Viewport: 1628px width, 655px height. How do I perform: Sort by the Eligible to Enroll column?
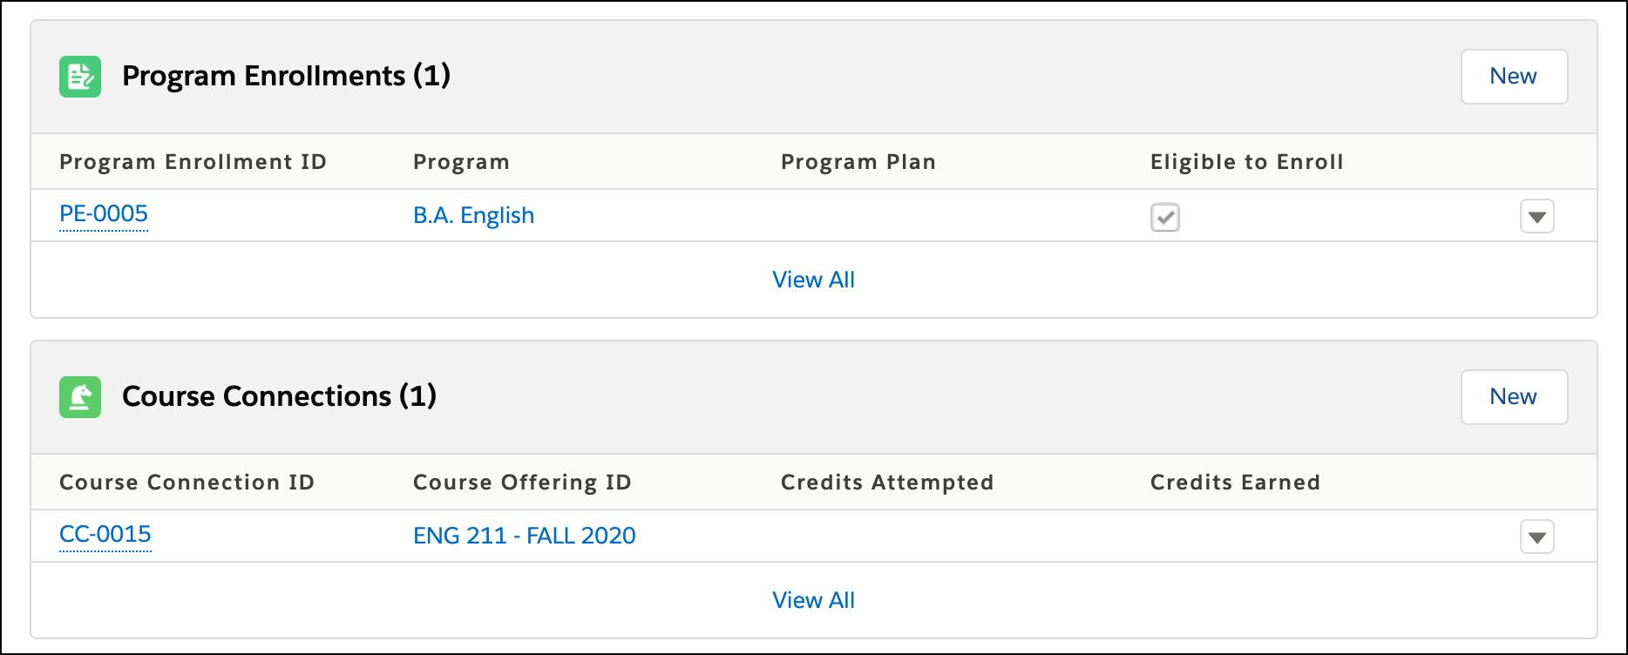pyautogui.click(x=1246, y=161)
